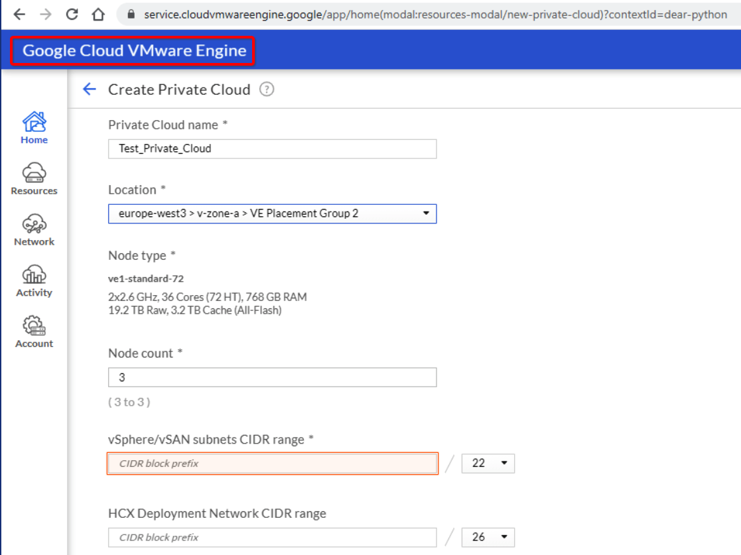Click the back arrow beside Create Private Cloud

click(90, 90)
